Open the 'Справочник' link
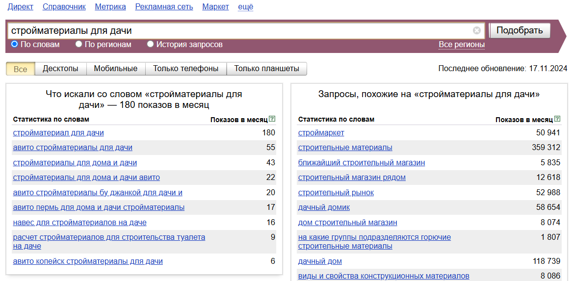 (x=64, y=6)
